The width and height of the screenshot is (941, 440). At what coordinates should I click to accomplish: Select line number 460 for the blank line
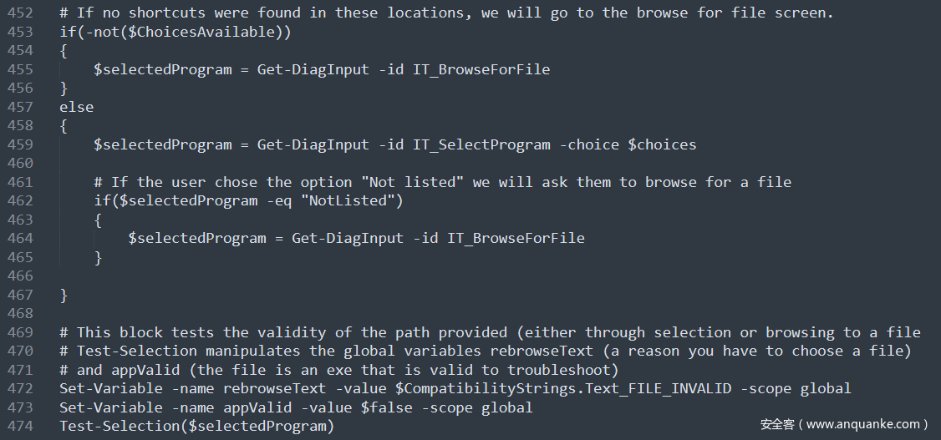pyautogui.click(x=20, y=163)
